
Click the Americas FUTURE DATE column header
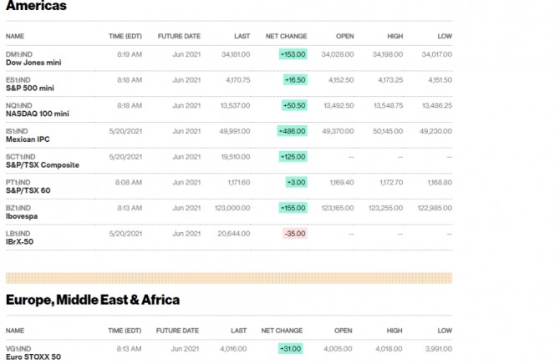pos(180,37)
